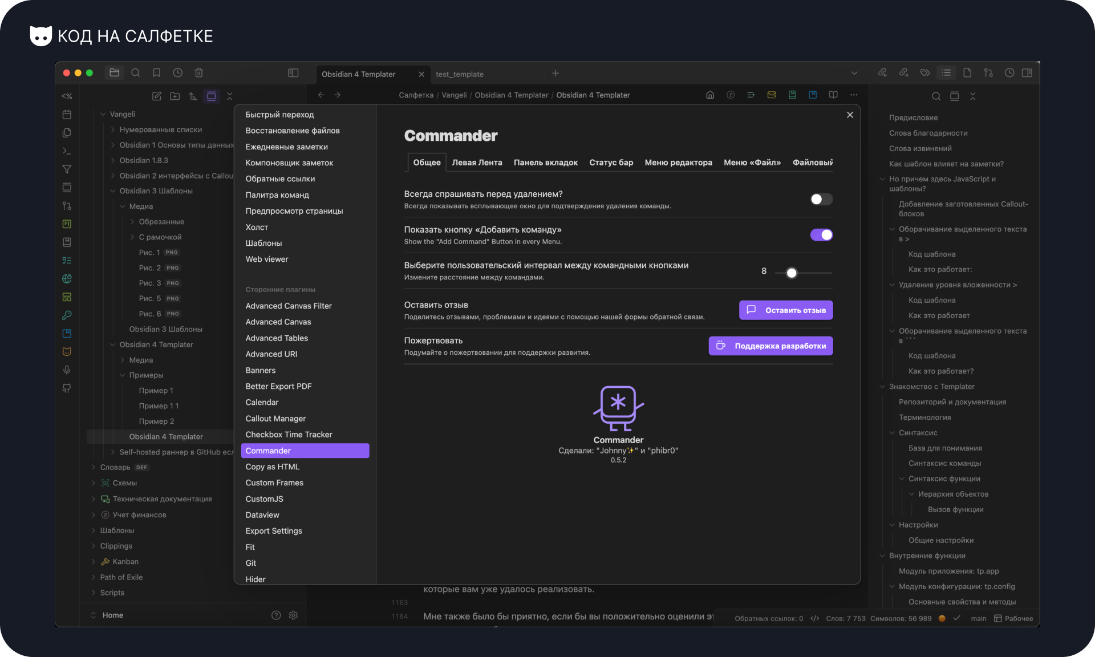This screenshot has width=1095, height=657.
Task: Open Dataview plugin settings
Action: click(262, 515)
